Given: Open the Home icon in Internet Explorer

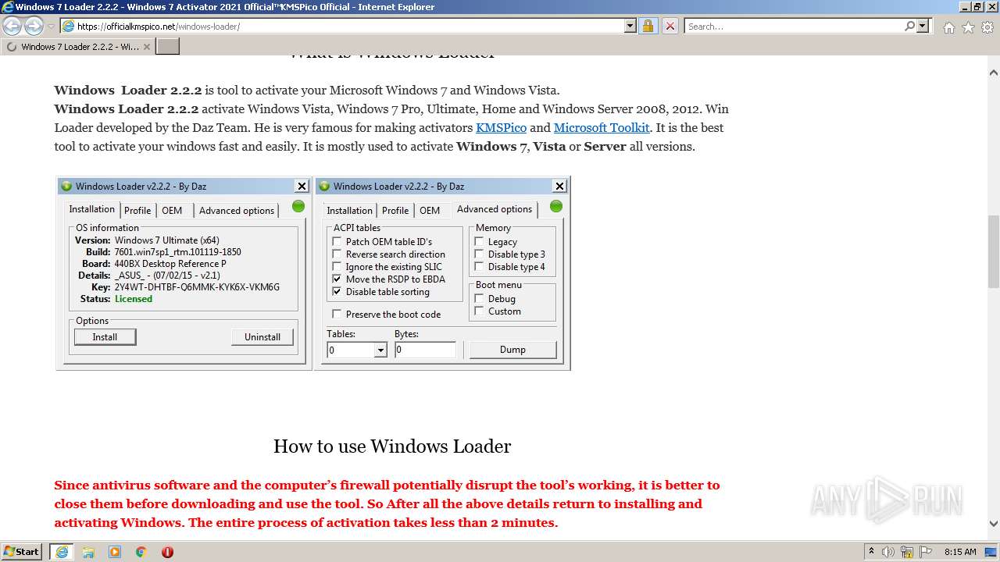Looking at the screenshot, I should 948,27.
